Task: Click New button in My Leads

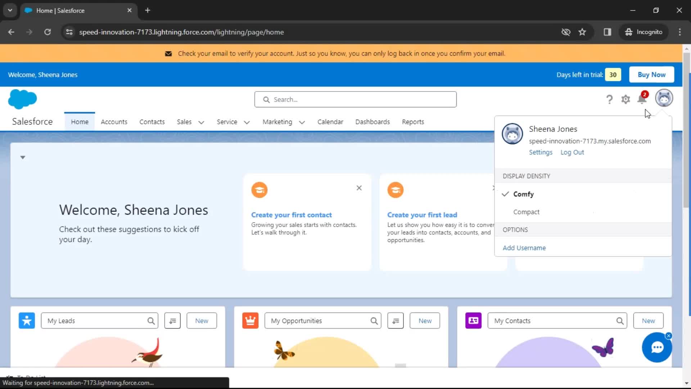Action: [202, 321]
